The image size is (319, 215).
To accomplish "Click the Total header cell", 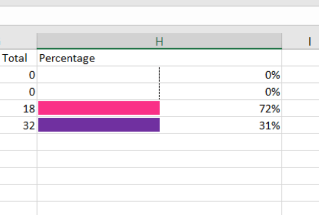I will (x=18, y=58).
